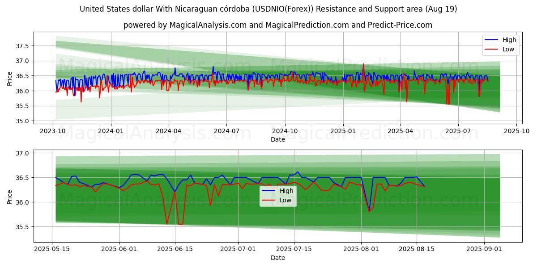
Task: Click the 2025-05-15 tick label
Action: pos(52,249)
